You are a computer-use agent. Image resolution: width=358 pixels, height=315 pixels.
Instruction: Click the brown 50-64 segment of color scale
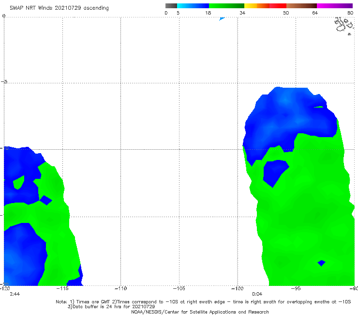pyautogui.click(x=301, y=6)
